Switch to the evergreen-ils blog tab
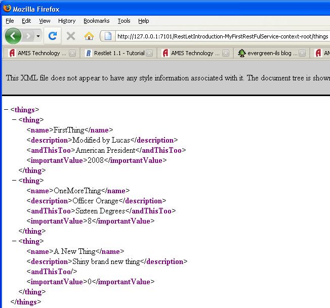 pyautogui.click(x=268, y=53)
